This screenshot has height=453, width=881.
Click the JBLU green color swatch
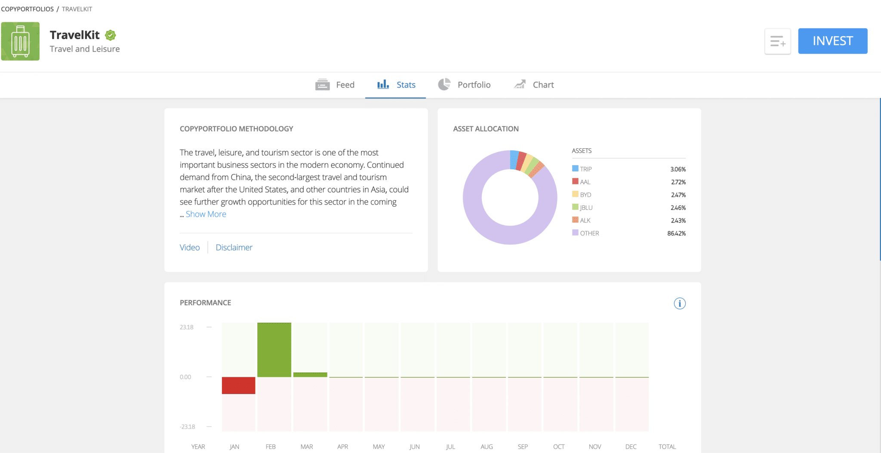coord(575,207)
